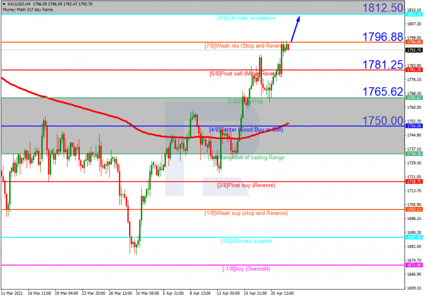Click the XAUUSD,H4 chart title dropdown triangle
Screen dimensions: 424x298
(4, 4)
